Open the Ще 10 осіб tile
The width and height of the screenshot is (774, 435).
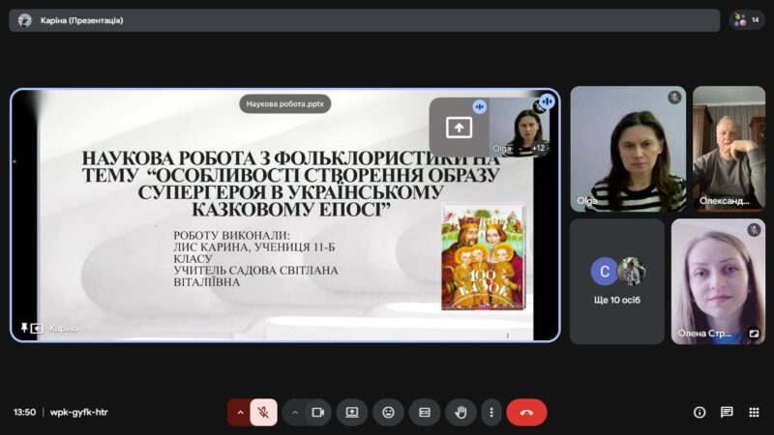click(x=617, y=281)
